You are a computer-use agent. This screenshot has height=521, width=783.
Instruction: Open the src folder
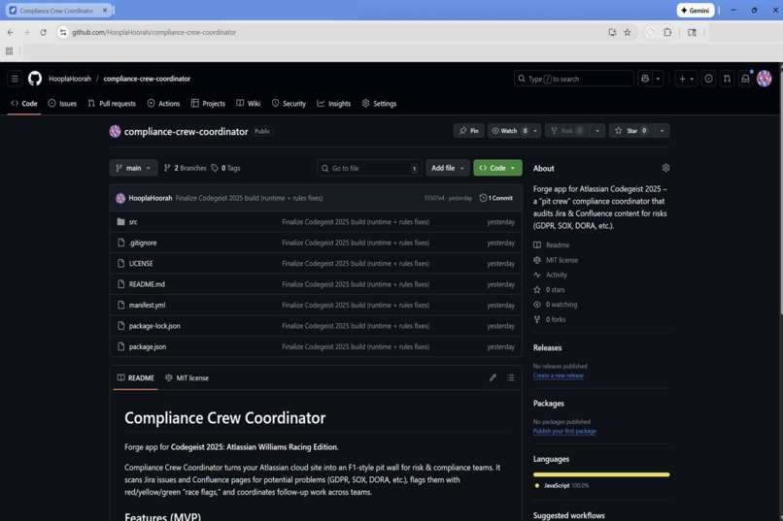coord(133,222)
